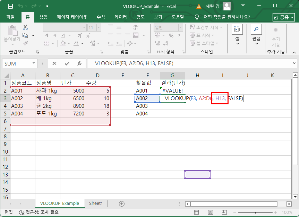Open Insert Function dialog (fx)
Viewport: 300px width, 217px height.
click(79, 63)
